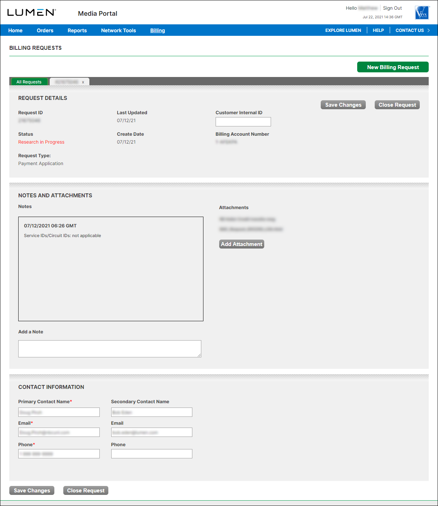Open the Help link

point(378,30)
